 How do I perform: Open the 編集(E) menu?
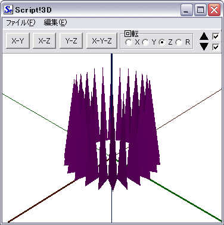[x=55, y=23]
